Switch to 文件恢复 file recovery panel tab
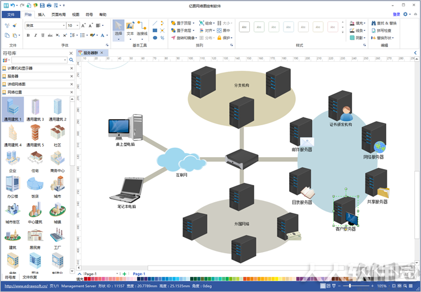The width and height of the screenshot is (421, 292). (x=30, y=277)
